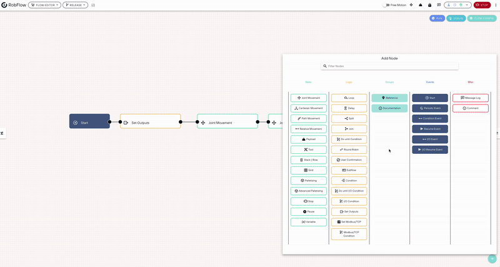Add a Cartesian Movement node
This screenshot has height=267, width=500.
(x=309, y=108)
